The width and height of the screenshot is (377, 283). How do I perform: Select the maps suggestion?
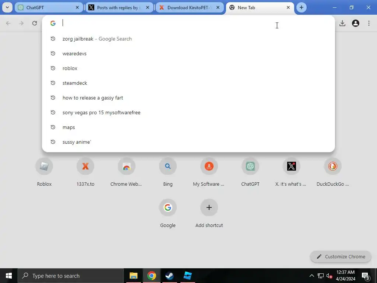click(x=188, y=127)
